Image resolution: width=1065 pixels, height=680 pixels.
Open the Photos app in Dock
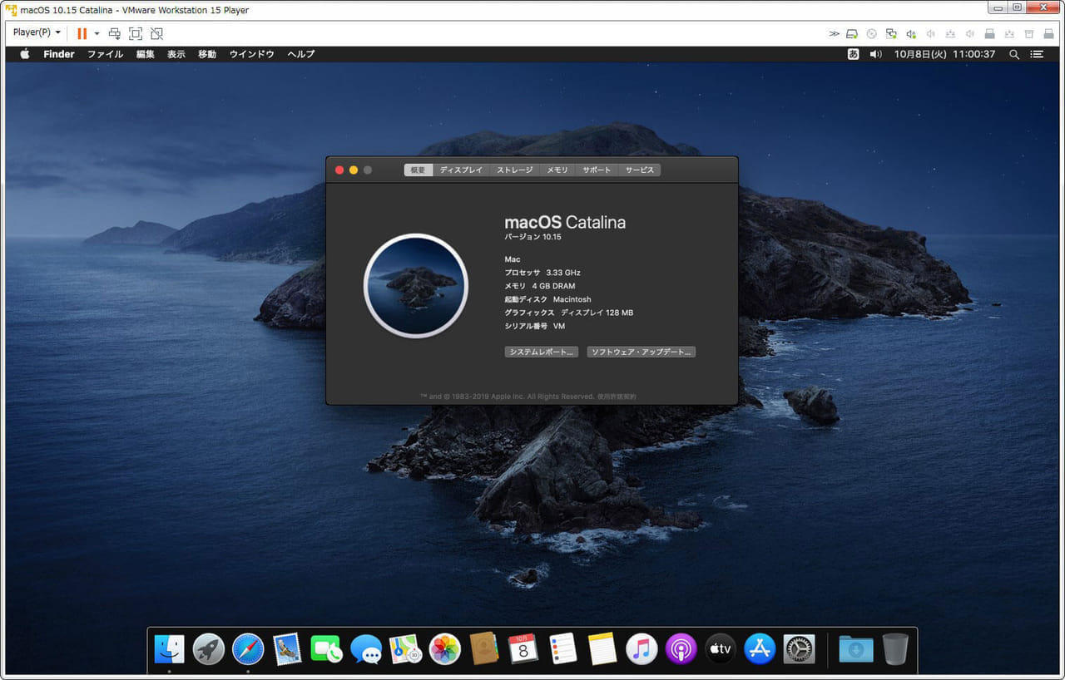(x=444, y=649)
